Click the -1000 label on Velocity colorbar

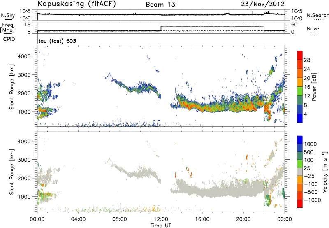(313, 200)
